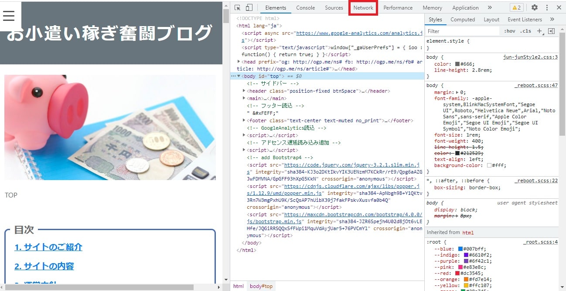Click the --yellow #ffc107 swatch

click(x=466, y=285)
